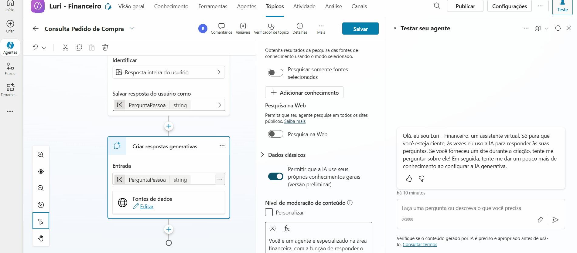Click the paste clipboard icon

92,47
